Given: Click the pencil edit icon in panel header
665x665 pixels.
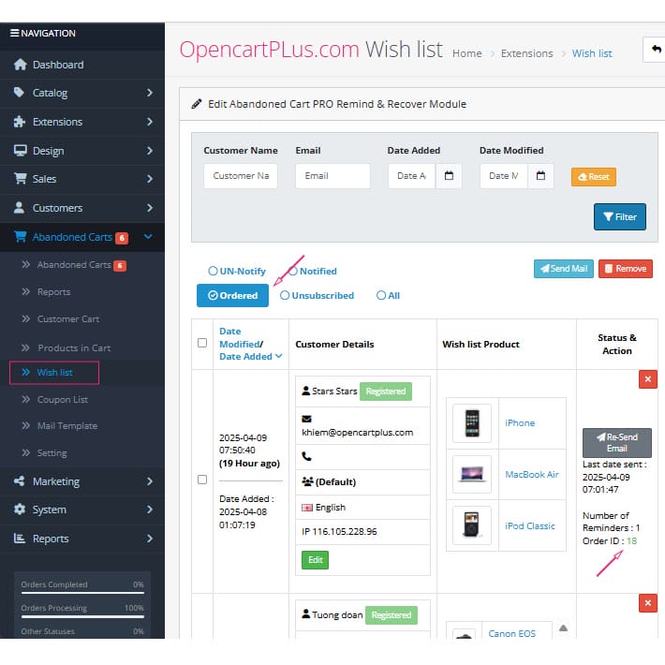Looking at the screenshot, I should coord(197,104).
